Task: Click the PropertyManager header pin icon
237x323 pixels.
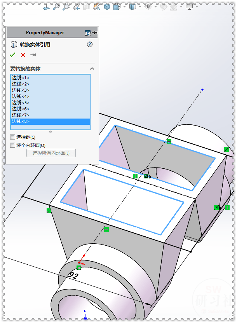Action: [x=95, y=33]
